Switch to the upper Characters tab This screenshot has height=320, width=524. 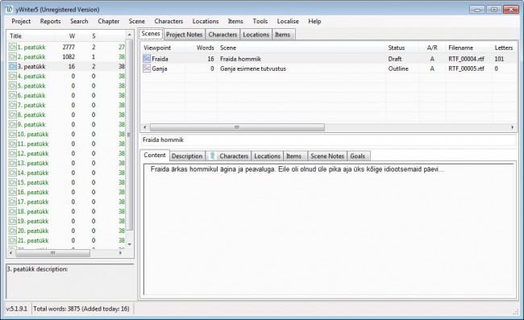point(222,35)
